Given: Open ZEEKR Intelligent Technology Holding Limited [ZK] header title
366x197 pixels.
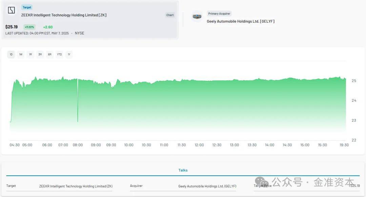Looking at the screenshot, I should [64, 15].
